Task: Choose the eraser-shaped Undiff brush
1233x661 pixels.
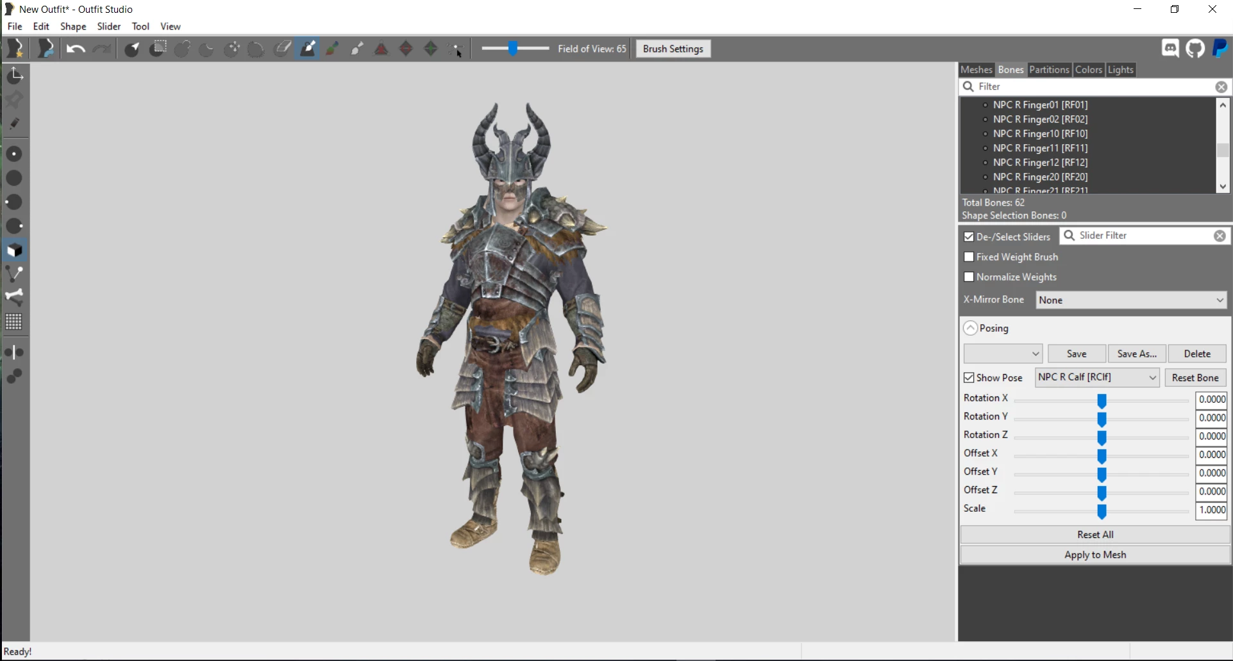Action: click(x=282, y=49)
